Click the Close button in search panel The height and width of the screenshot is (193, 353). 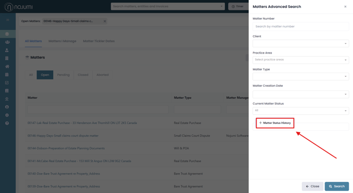point(312,186)
